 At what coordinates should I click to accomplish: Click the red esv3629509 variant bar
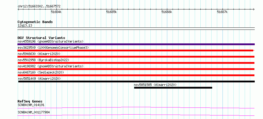[x=135, y=50]
